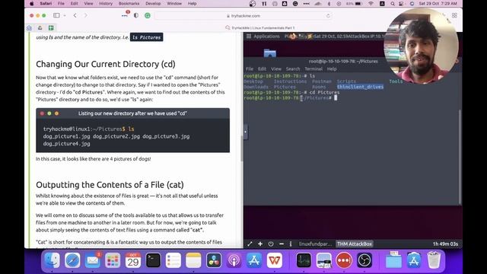Screen dimensions: 487x274
Task: Open Reminders from the Dock
Action: point(173,260)
